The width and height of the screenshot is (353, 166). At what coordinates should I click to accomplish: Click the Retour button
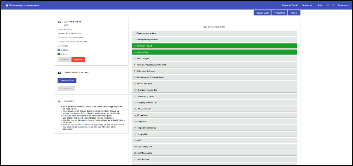[x=294, y=13]
